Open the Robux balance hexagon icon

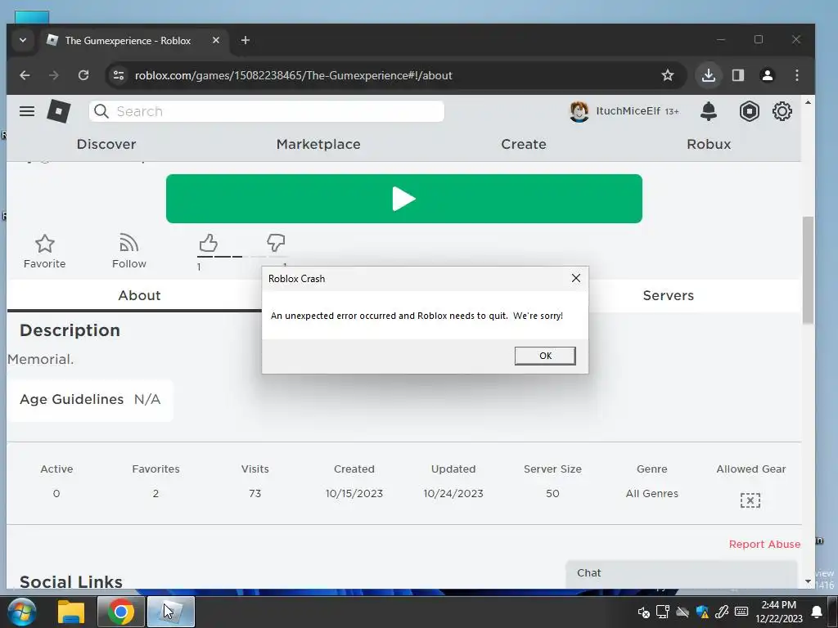point(750,111)
